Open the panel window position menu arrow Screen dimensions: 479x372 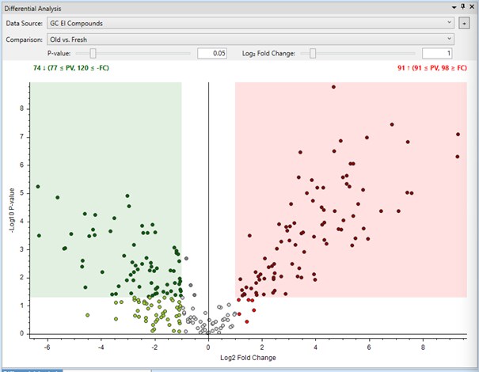pyautogui.click(x=454, y=7)
